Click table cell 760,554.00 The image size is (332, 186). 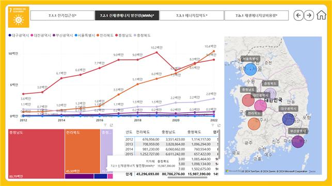(x=202, y=149)
